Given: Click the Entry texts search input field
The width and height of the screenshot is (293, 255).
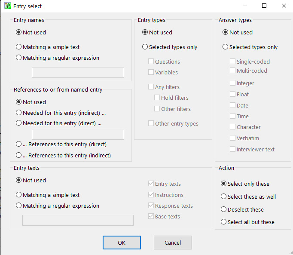Looking at the screenshot, I should pos(78,221).
